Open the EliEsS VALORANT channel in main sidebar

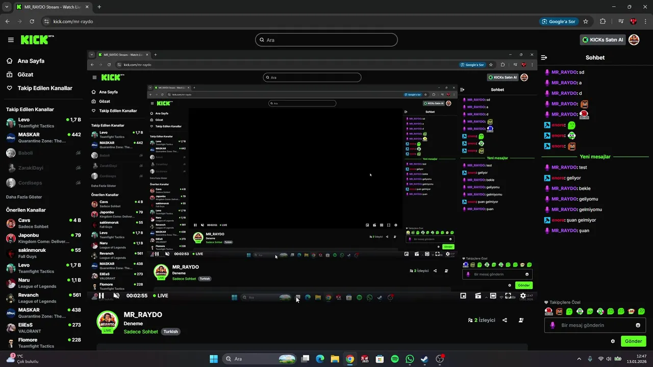click(x=43, y=328)
